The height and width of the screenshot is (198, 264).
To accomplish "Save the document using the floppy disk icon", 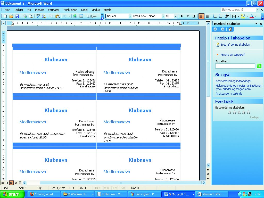I will [17, 16].
